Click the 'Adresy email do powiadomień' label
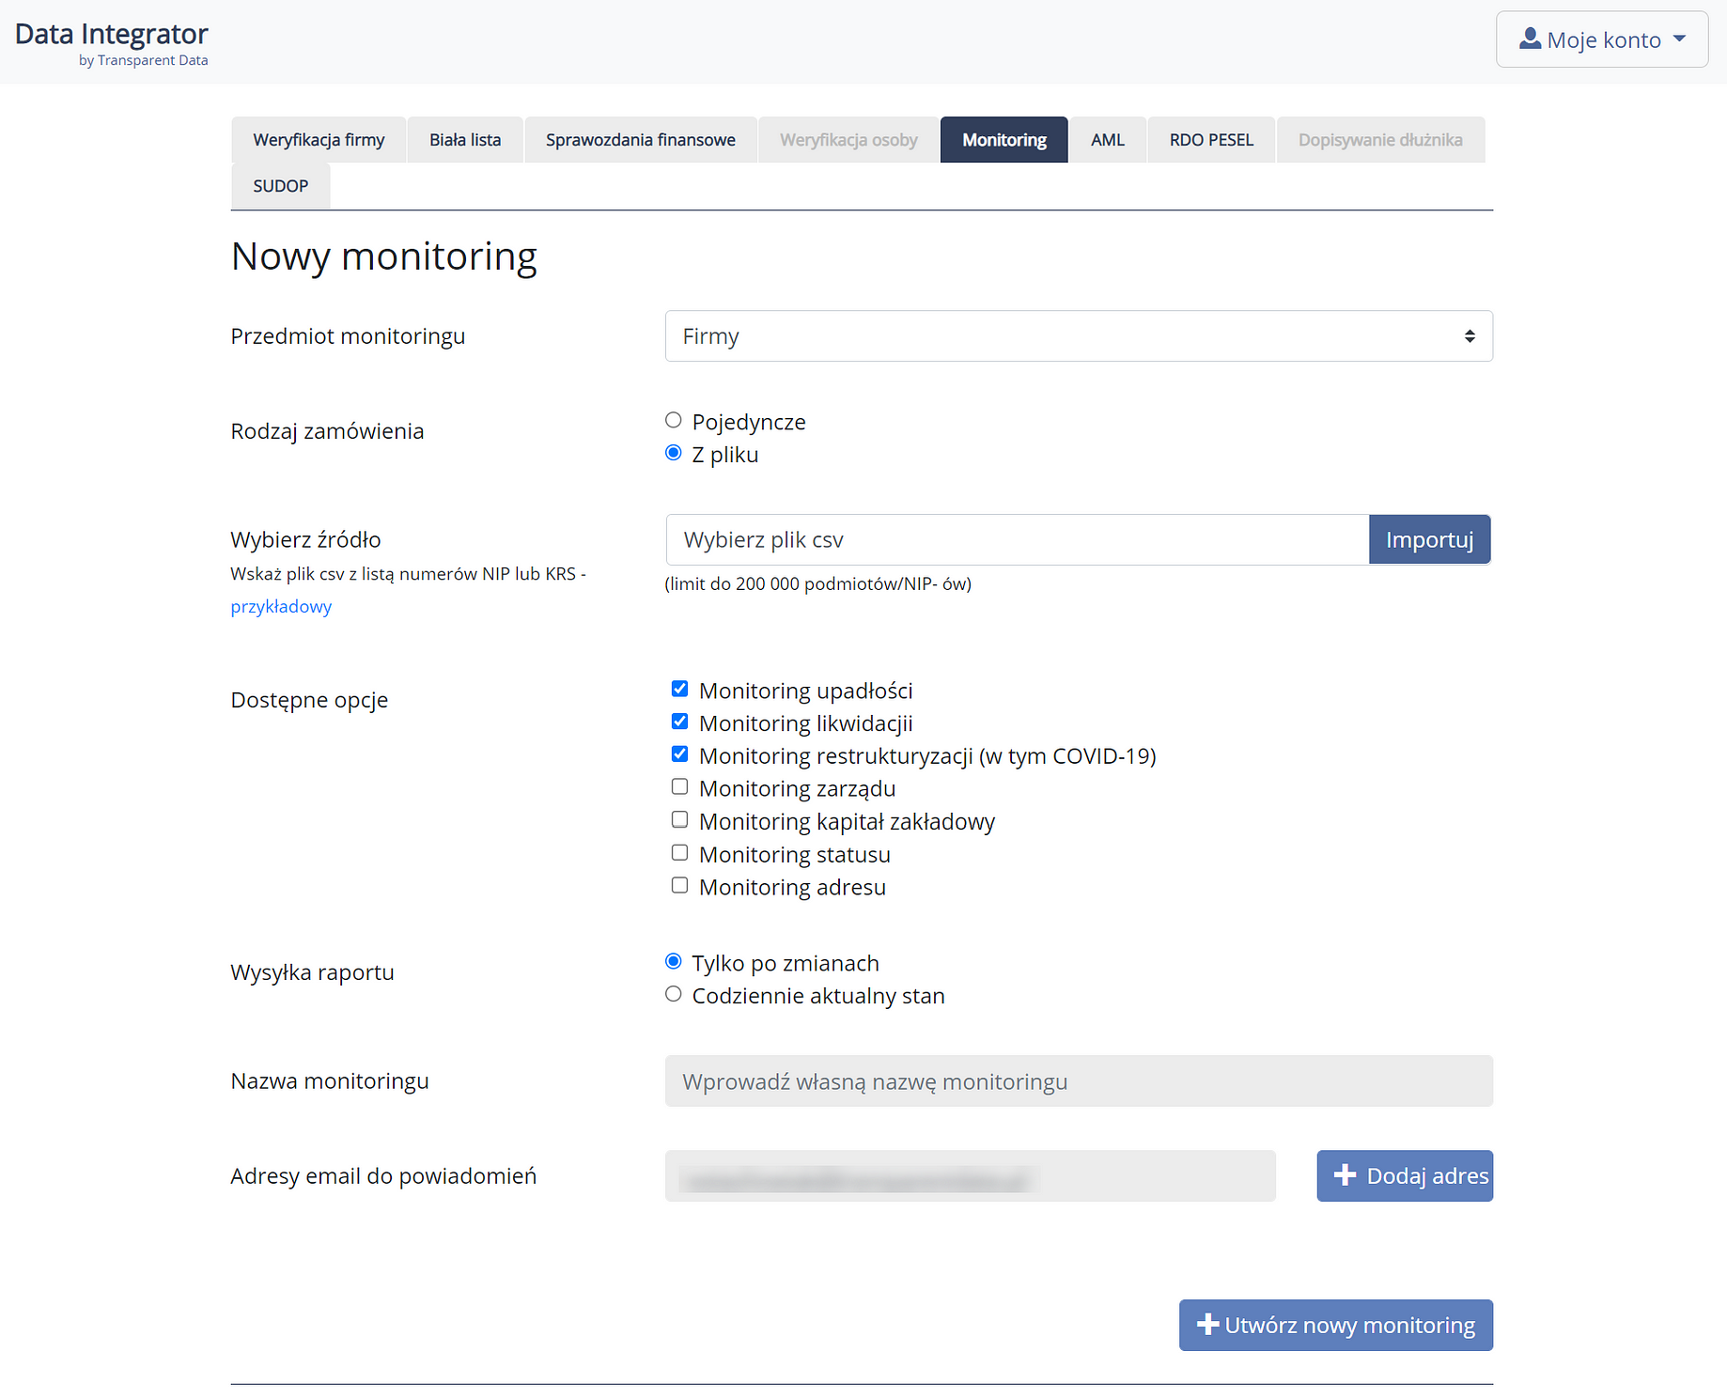 [383, 1176]
